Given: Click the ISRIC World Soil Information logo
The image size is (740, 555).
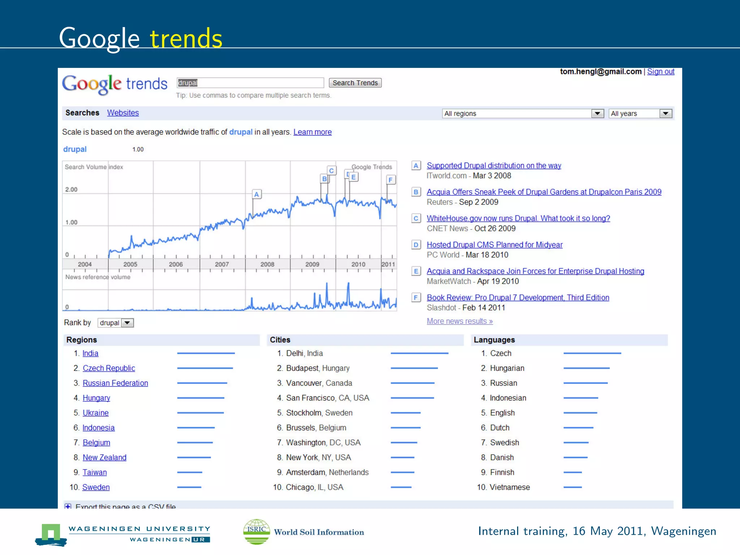Looking at the screenshot, I should click(304, 532).
